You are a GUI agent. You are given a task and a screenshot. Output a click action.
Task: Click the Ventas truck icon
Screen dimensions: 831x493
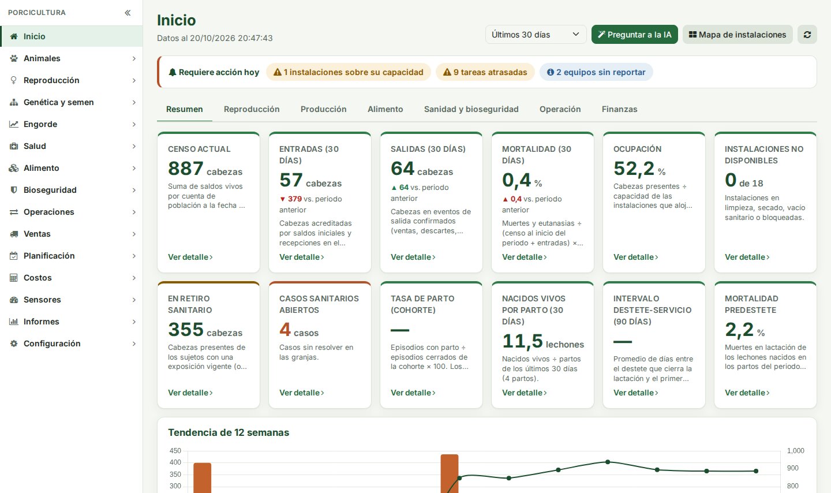[x=14, y=234]
